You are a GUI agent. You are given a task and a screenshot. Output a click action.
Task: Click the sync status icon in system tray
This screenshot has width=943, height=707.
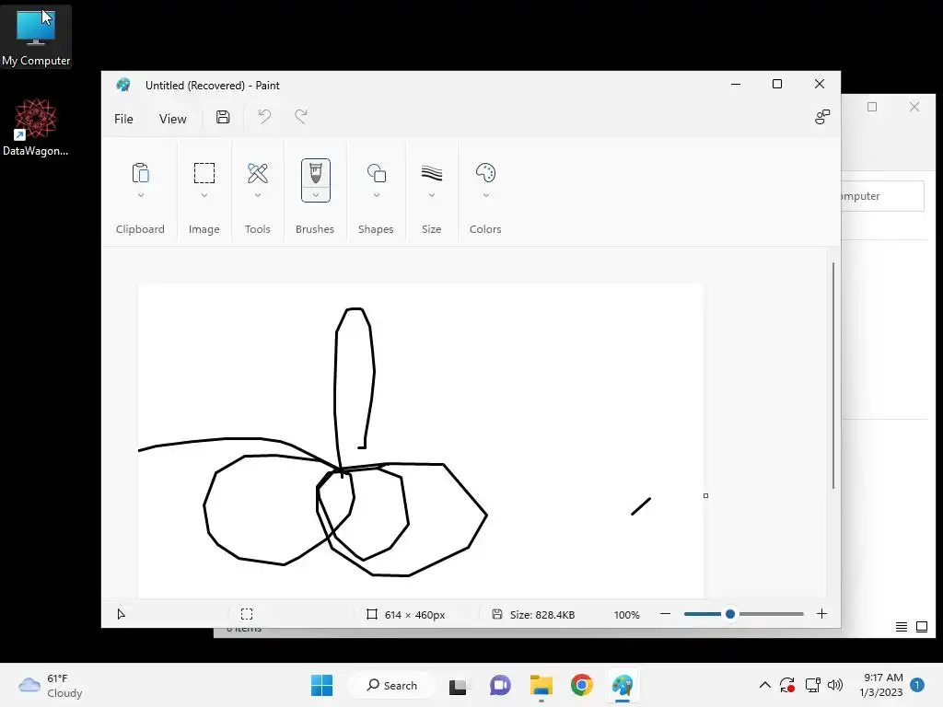pyautogui.click(x=787, y=685)
